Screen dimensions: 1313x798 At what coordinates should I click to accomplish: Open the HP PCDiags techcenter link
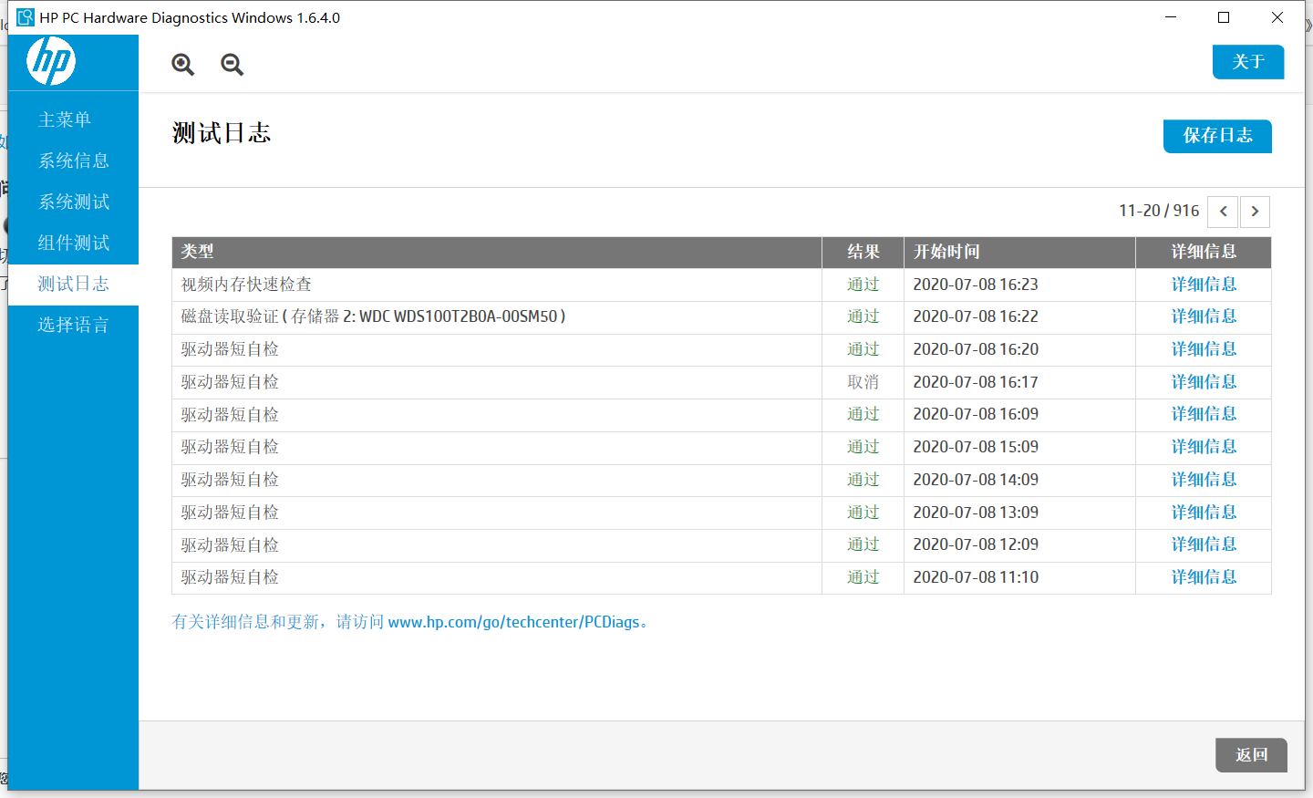click(x=513, y=622)
